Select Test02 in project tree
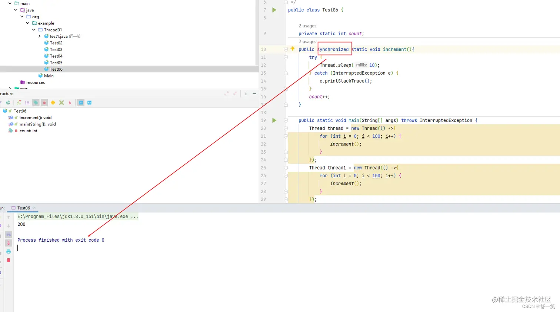The width and height of the screenshot is (560, 312). tap(56, 43)
